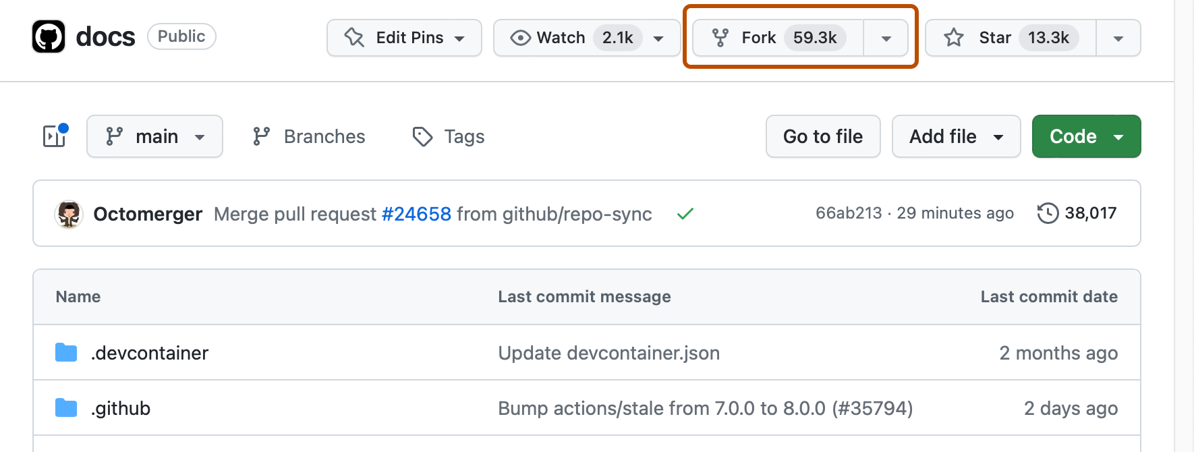Click the GitHub Octocat logo
Image resolution: width=1194 pixels, height=452 pixels.
tap(49, 36)
